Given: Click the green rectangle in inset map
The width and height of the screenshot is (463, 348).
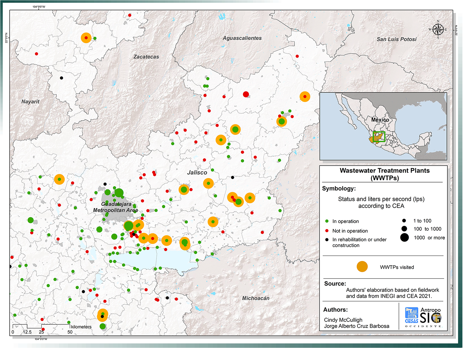Looking at the screenshot, I should coord(379,137).
